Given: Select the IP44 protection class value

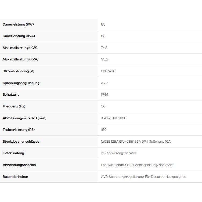Looking at the screenshot, I should (104, 95).
